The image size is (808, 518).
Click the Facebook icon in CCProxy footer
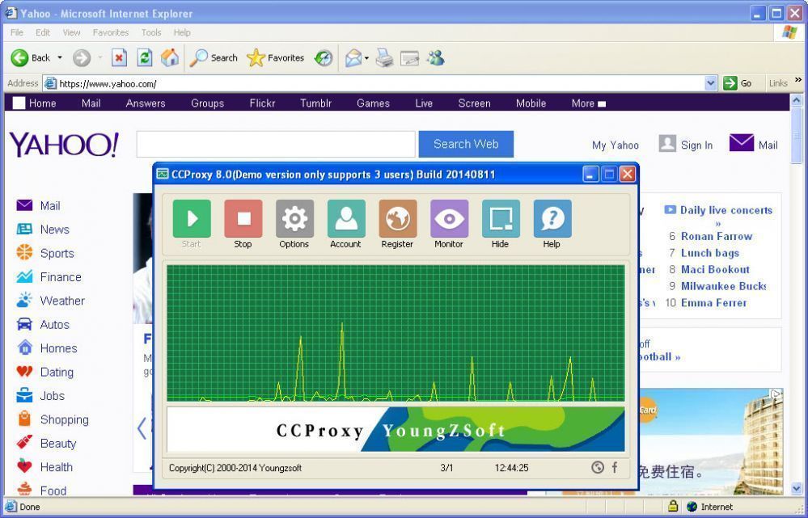point(615,468)
